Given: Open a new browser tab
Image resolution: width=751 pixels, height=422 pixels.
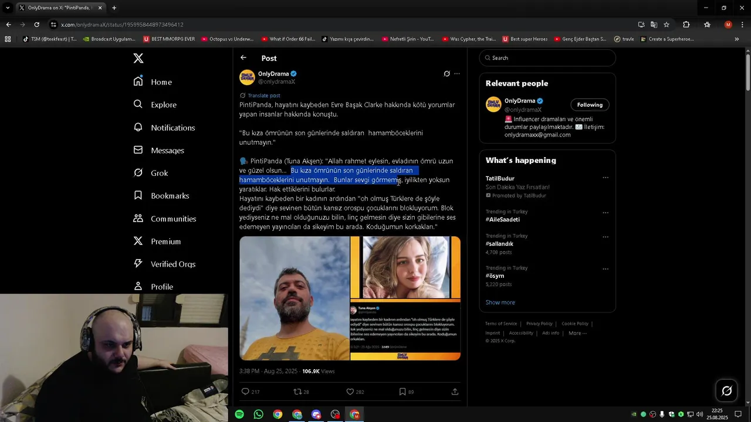Looking at the screenshot, I should coord(114,8).
